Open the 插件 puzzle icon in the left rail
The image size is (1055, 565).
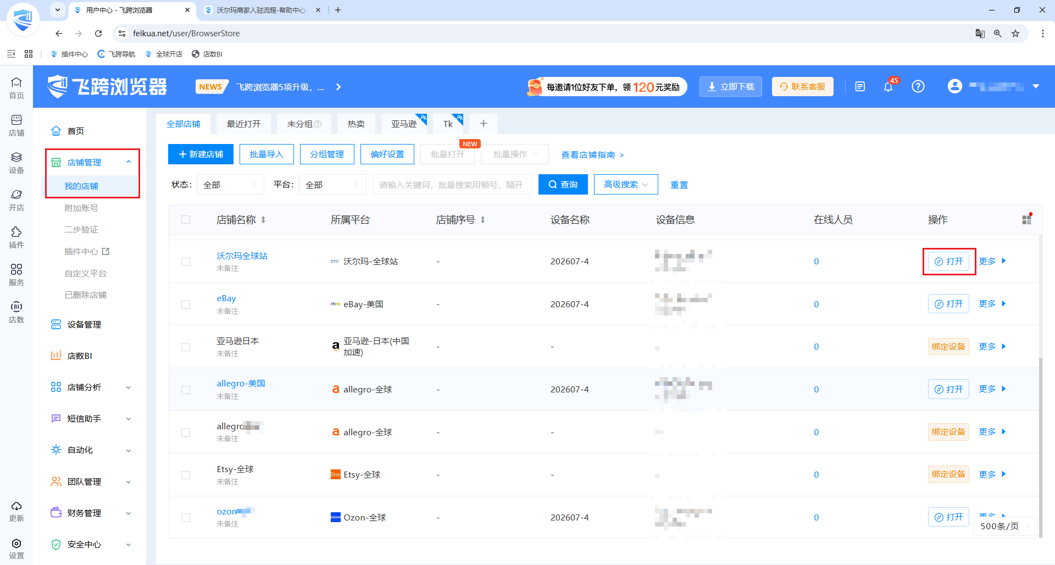point(16,237)
